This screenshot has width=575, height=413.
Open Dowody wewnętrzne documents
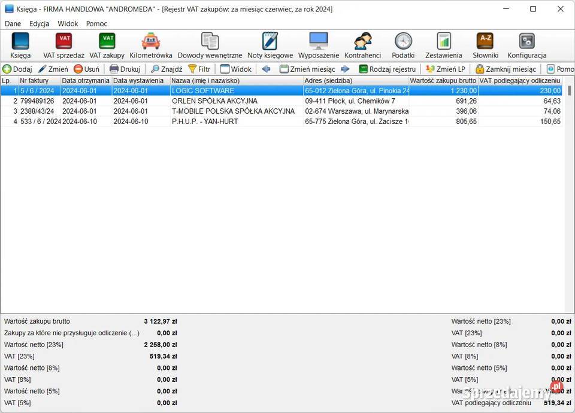tap(210, 45)
